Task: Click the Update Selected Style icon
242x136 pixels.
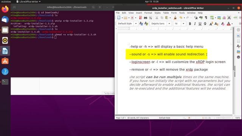Action: pos(141,23)
